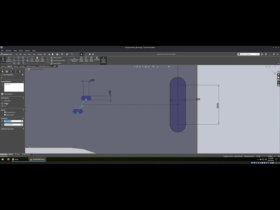Click Mirror Entities in the sketch ribbon
This screenshot has height=210, width=280.
click(56, 58)
